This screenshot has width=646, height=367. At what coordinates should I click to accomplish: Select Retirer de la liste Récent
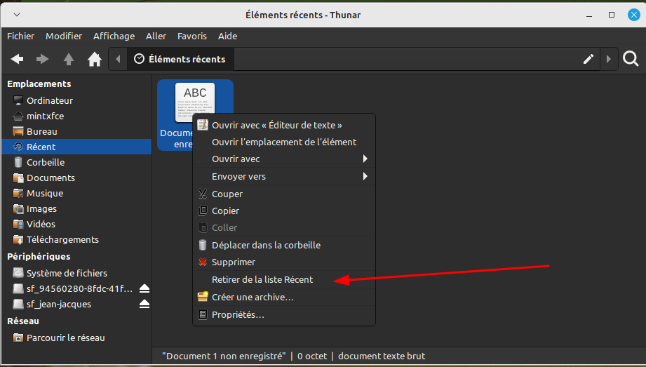(x=284, y=279)
